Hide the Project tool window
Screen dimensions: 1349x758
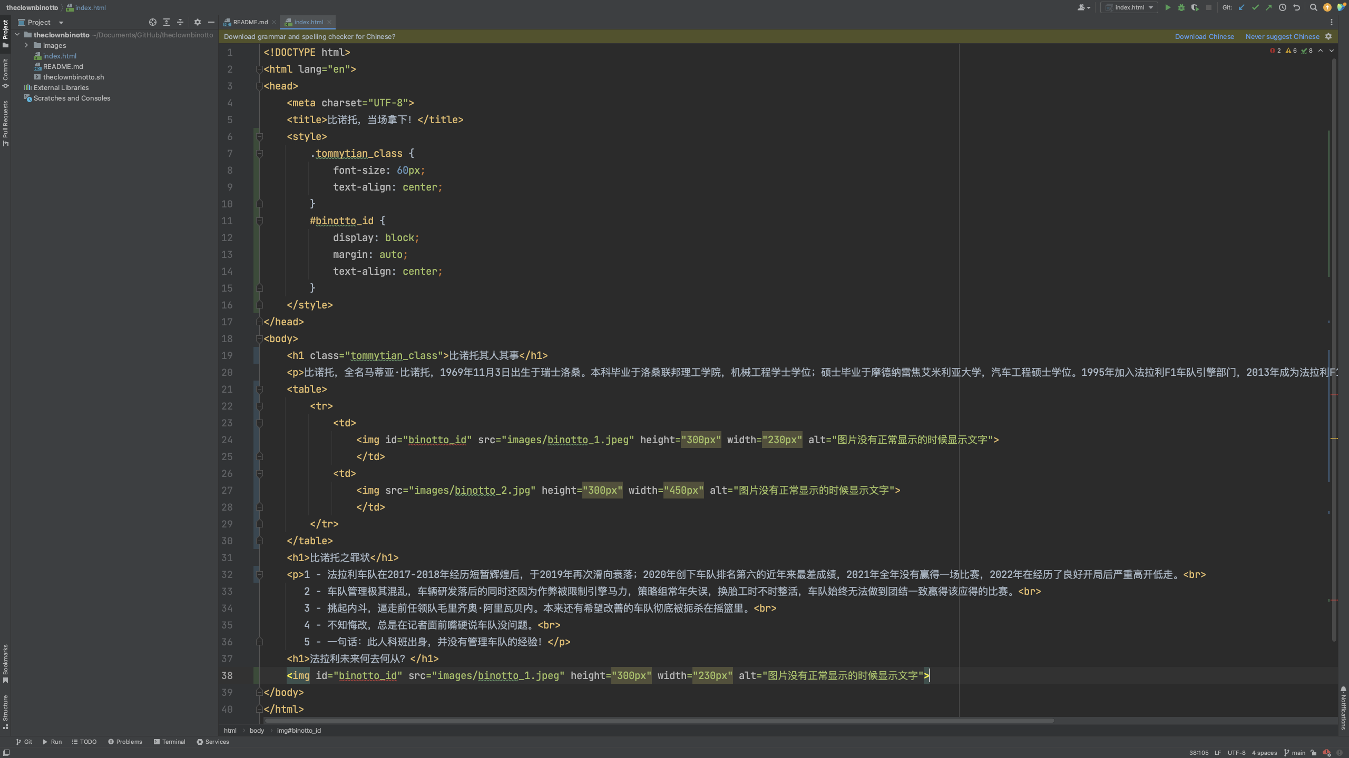[211, 22]
